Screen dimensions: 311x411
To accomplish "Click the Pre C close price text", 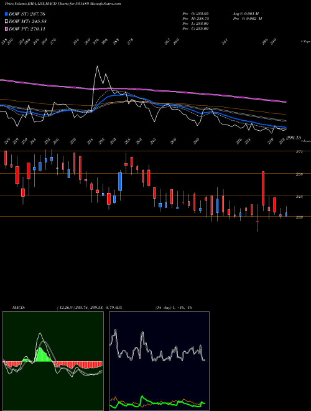I will [195, 29].
